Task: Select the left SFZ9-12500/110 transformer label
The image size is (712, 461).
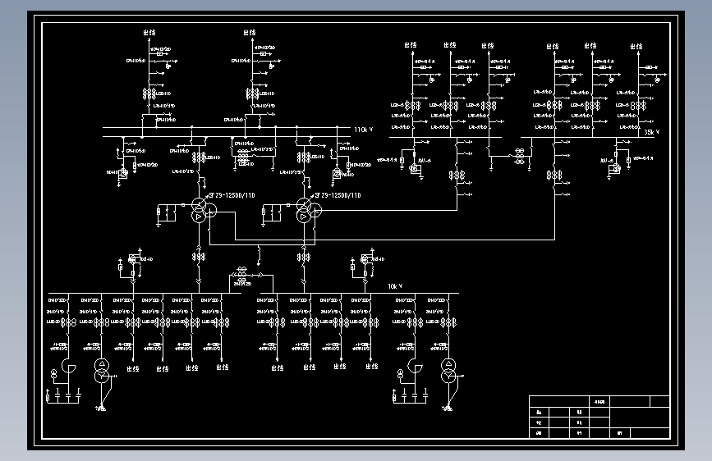Action: point(232,195)
